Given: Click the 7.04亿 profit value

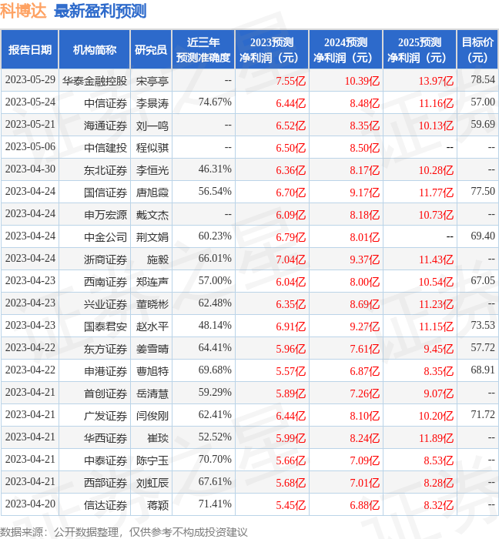Looking at the screenshot, I should [291, 260].
